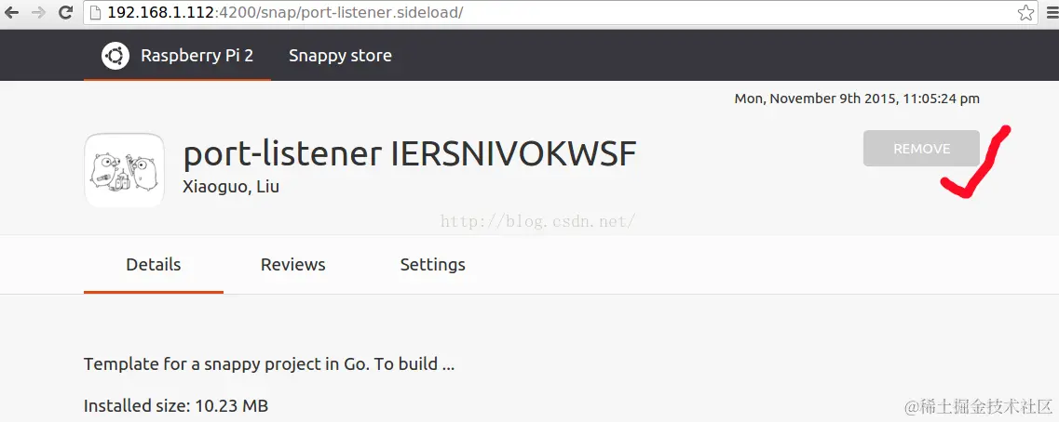This screenshot has height=422, width=1059.
Task: Click the page icon in the address bar
Action: [x=95, y=12]
